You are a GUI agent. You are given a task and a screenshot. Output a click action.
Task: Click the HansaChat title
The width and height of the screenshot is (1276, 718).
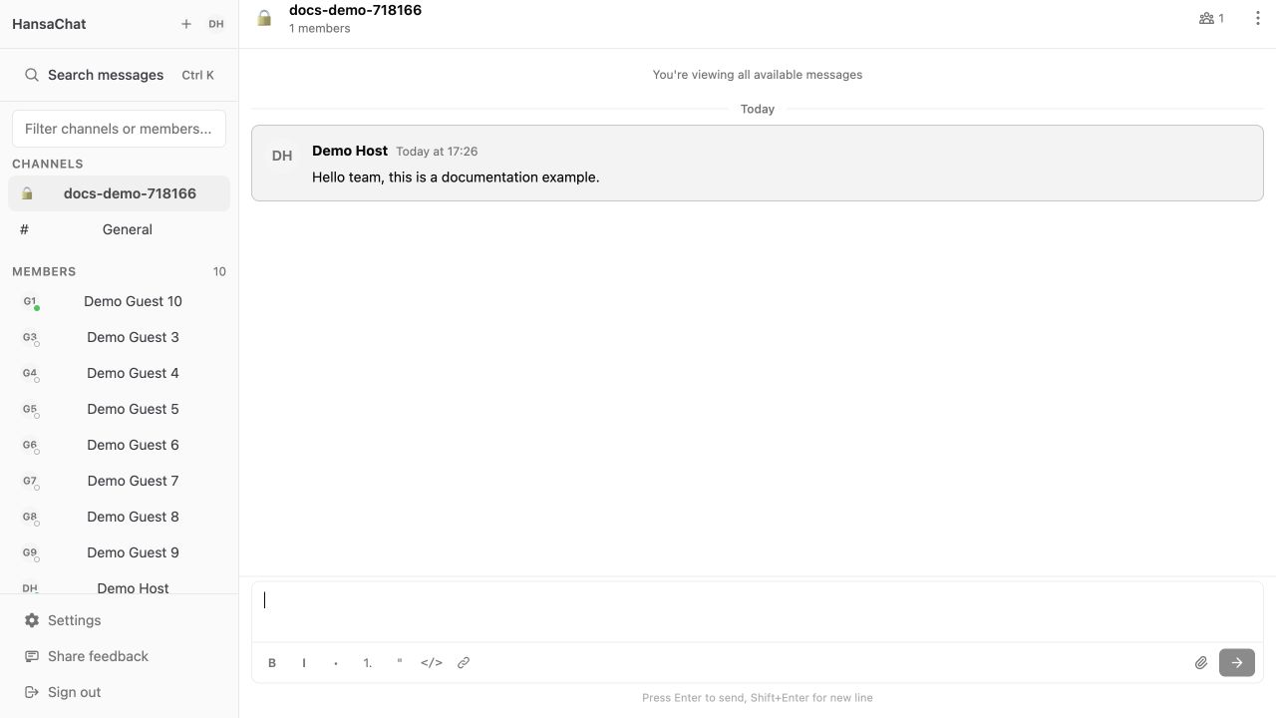(x=49, y=24)
